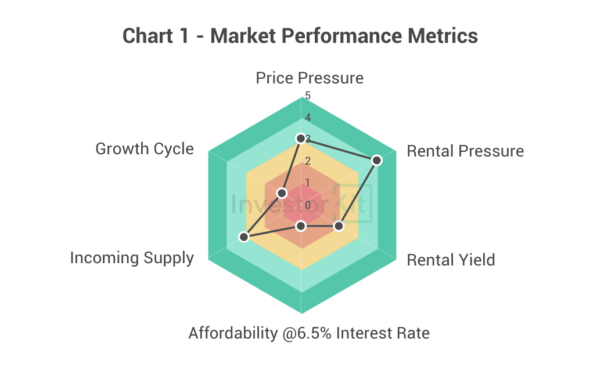This screenshot has width=604, height=371.
Task: Click the Price Pressure axis label
Action: (x=310, y=78)
